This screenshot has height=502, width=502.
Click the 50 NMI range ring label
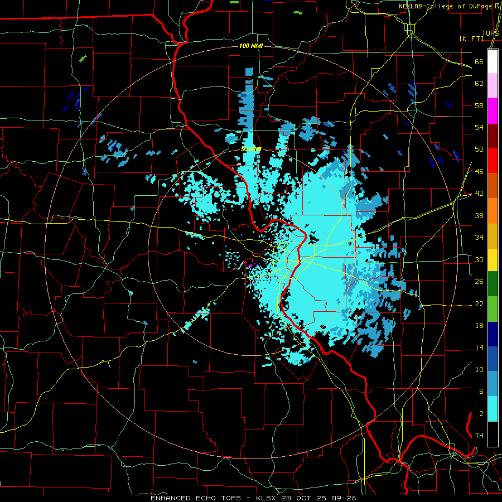pyautogui.click(x=252, y=149)
